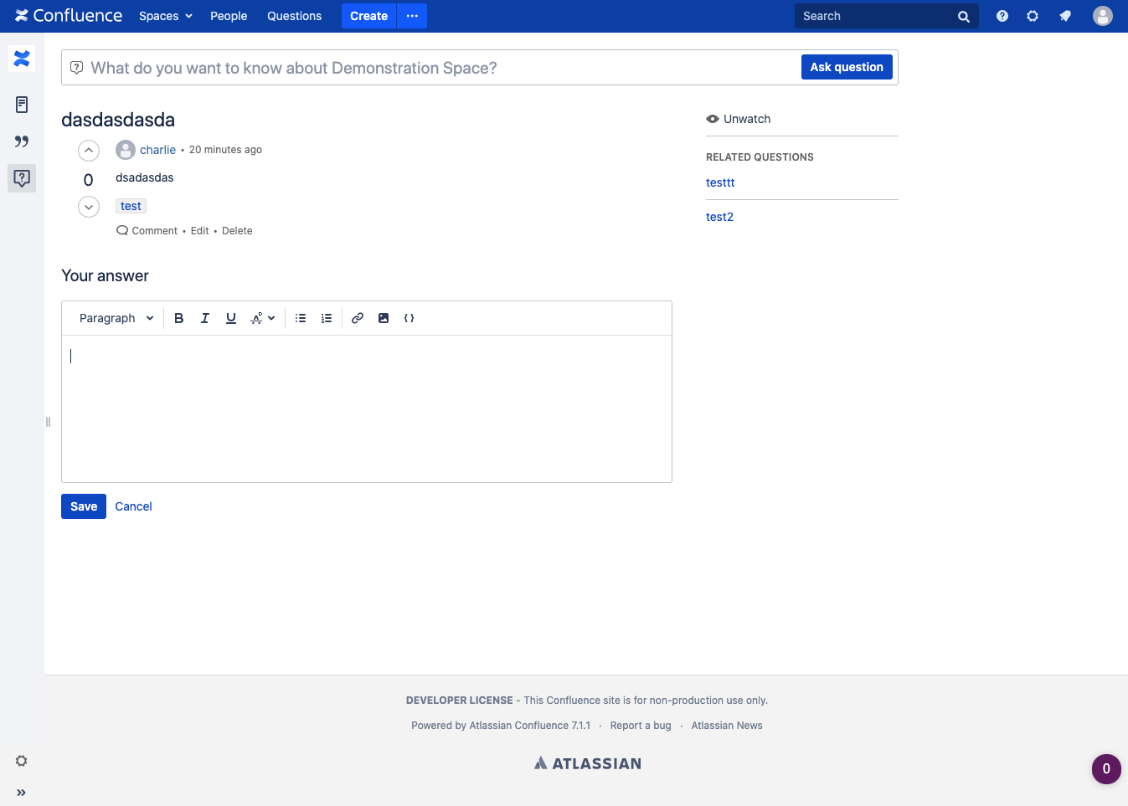The height and width of the screenshot is (806, 1128).
Task: Click the search magnifier icon
Action: pos(964,16)
